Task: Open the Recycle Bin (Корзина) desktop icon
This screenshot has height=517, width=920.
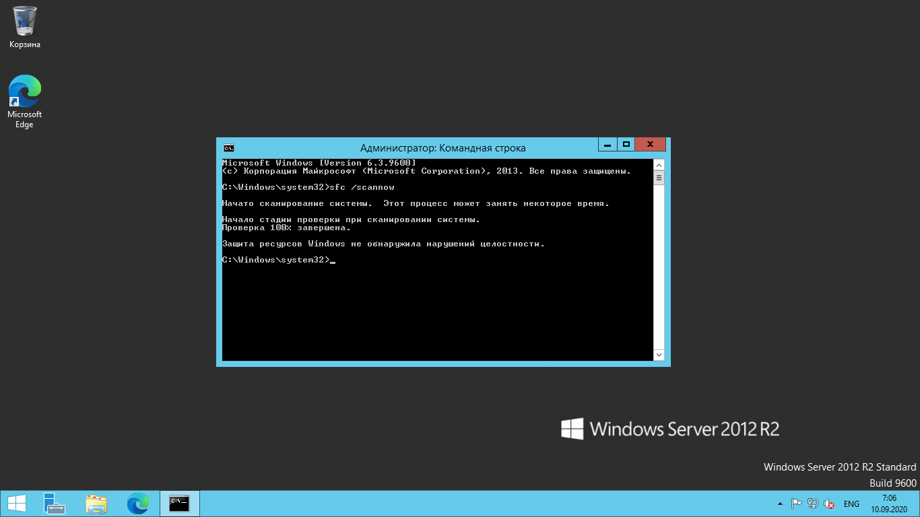Action: [x=25, y=27]
